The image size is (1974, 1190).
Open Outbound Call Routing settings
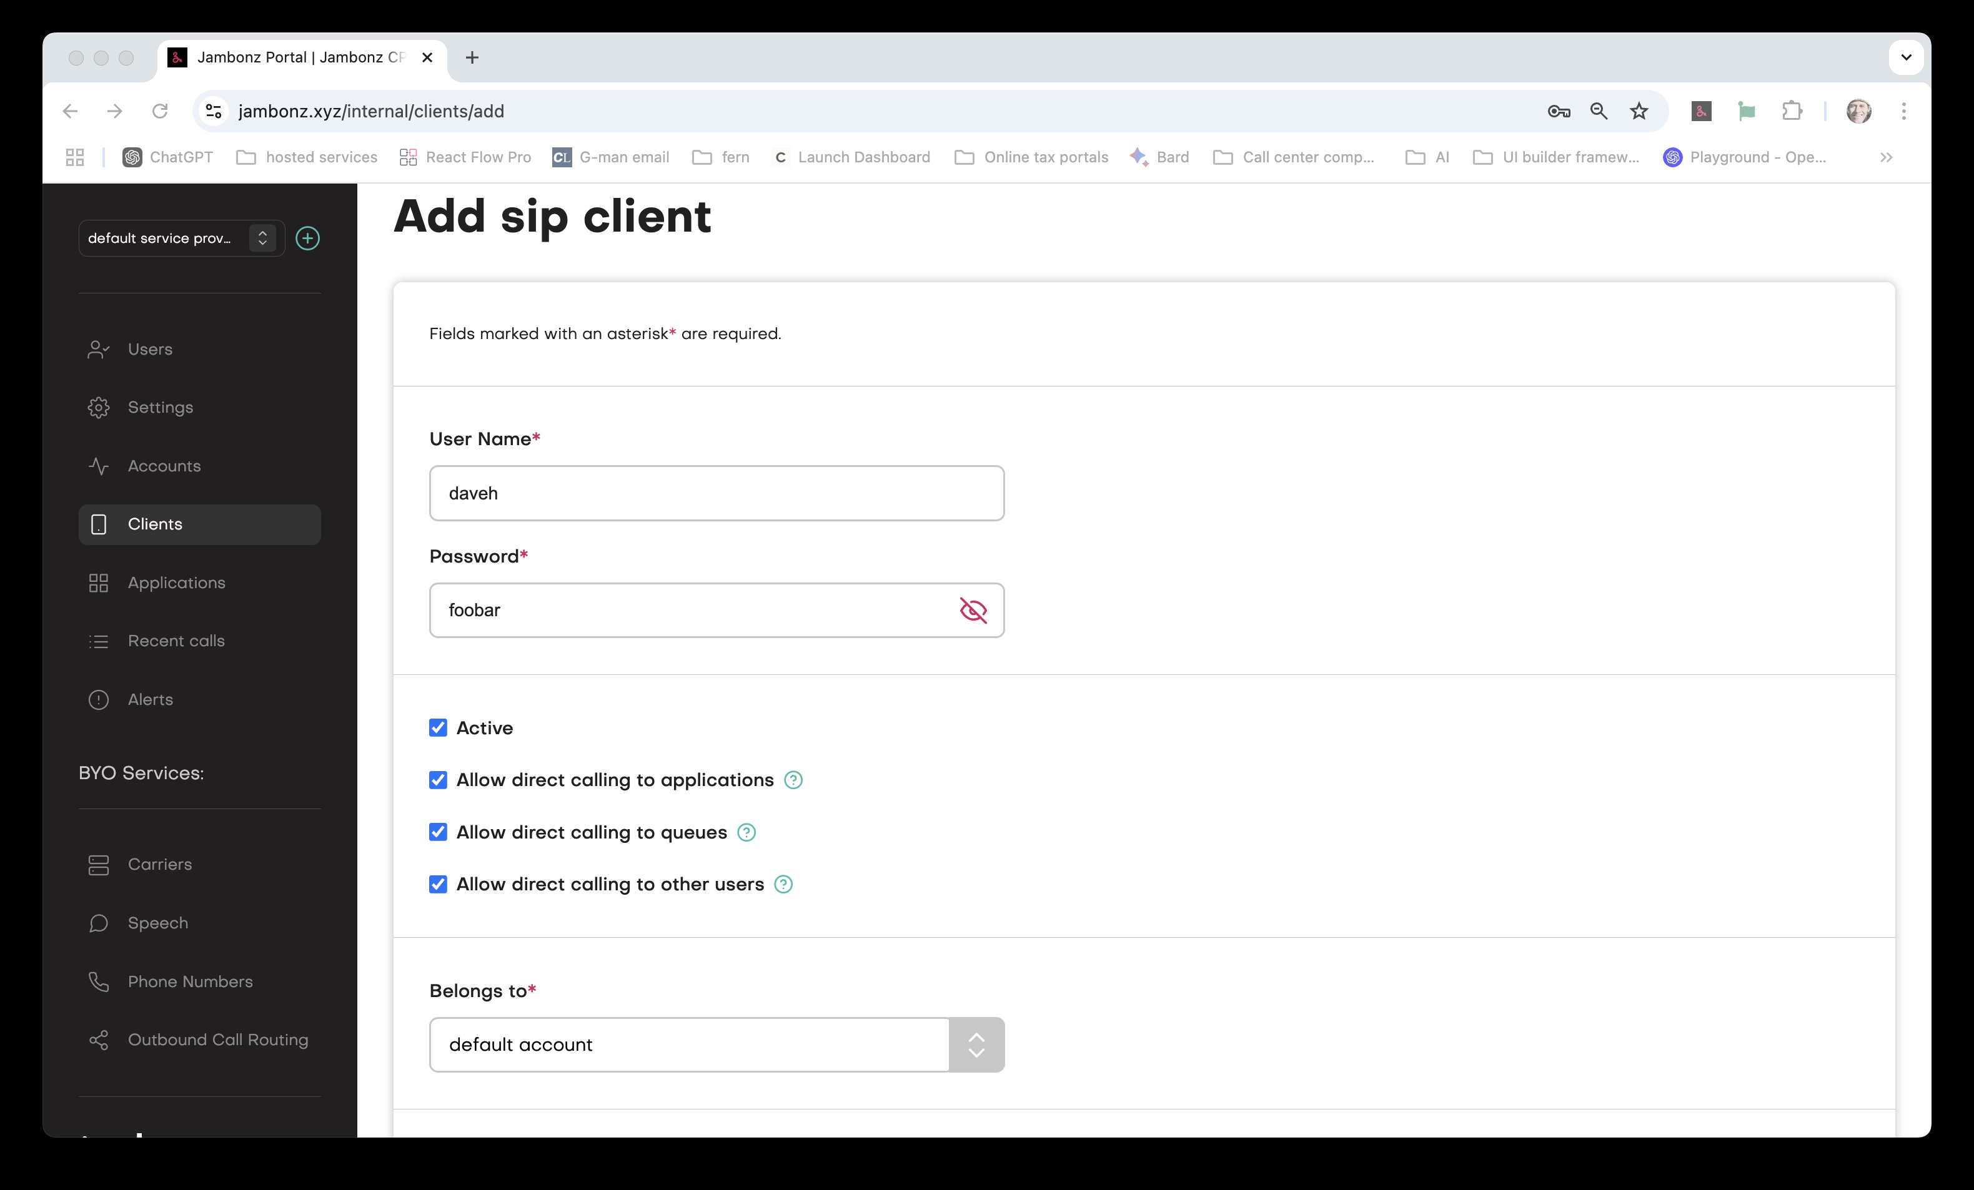coord(217,1040)
